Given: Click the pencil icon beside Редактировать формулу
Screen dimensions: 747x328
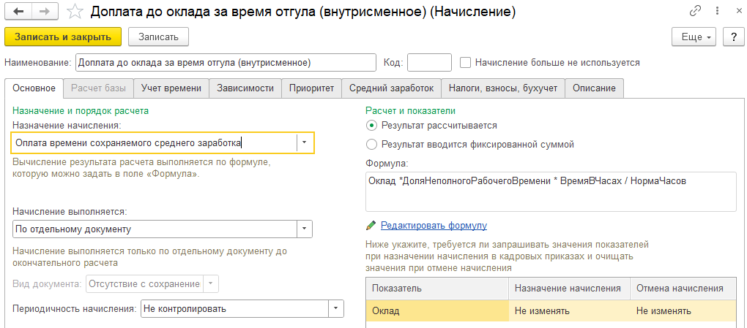Looking at the screenshot, I should click(x=371, y=226).
